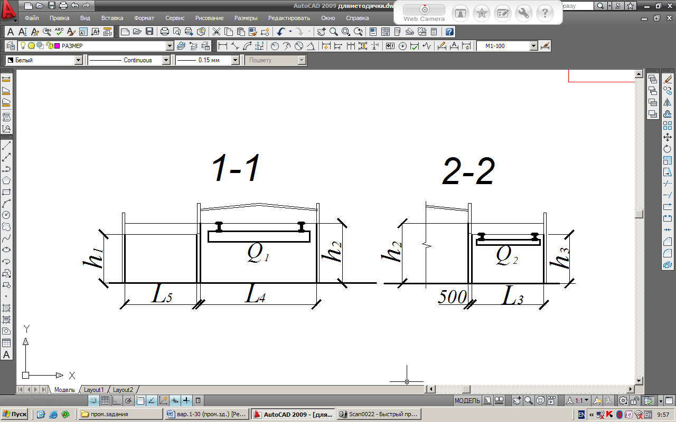This screenshot has height=422, width=676.
Task: Select the Mirror tool in modify toolbar
Action: coord(667,102)
